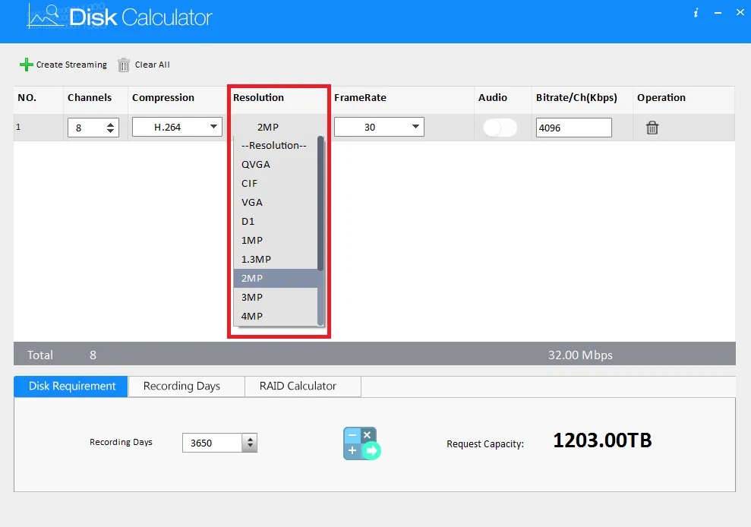The width and height of the screenshot is (751, 527).
Task: Choose 4MP from the resolution list
Action: click(x=252, y=316)
